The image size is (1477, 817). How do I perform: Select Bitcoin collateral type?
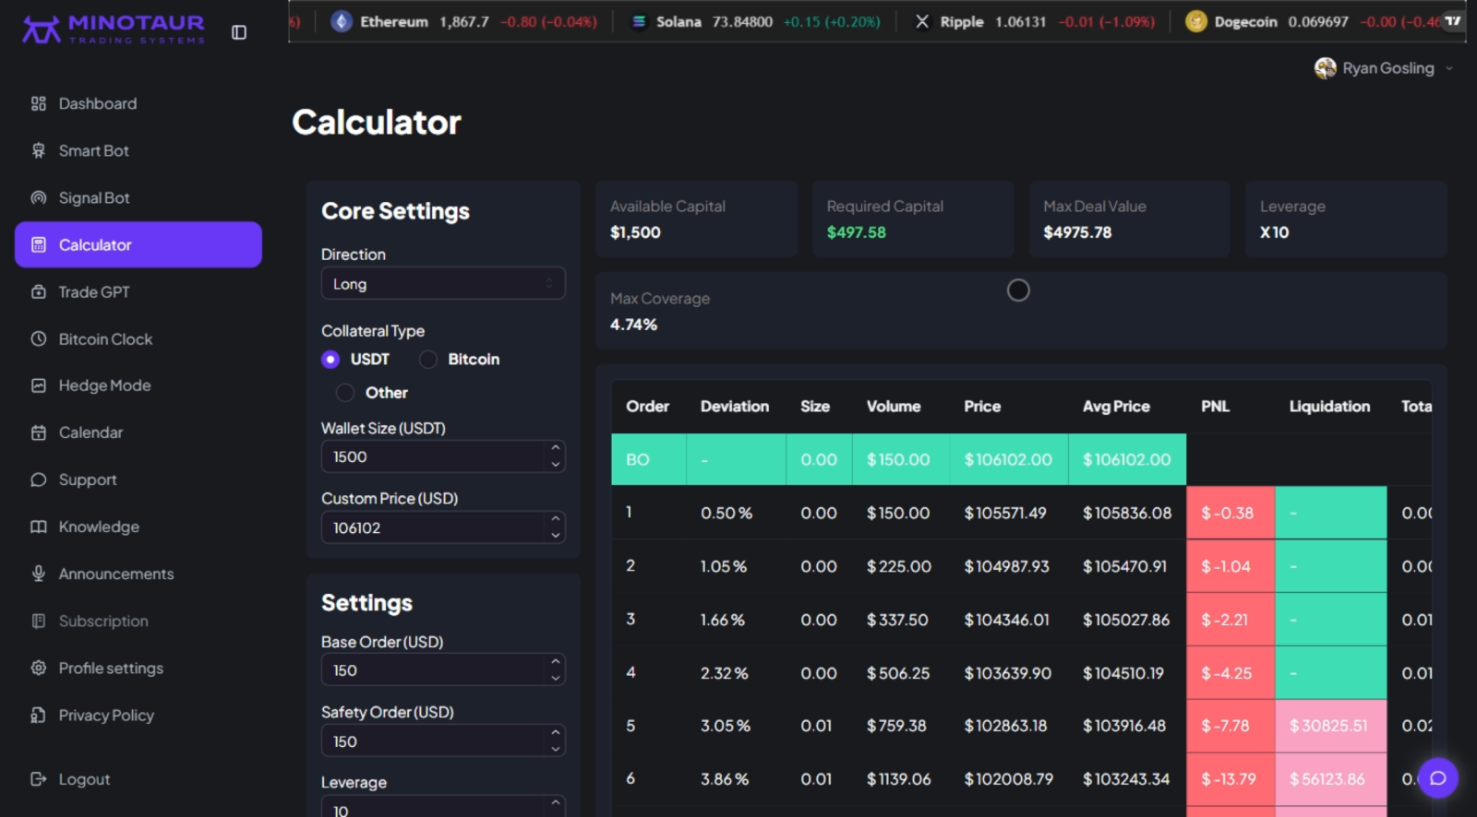click(x=428, y=360)
